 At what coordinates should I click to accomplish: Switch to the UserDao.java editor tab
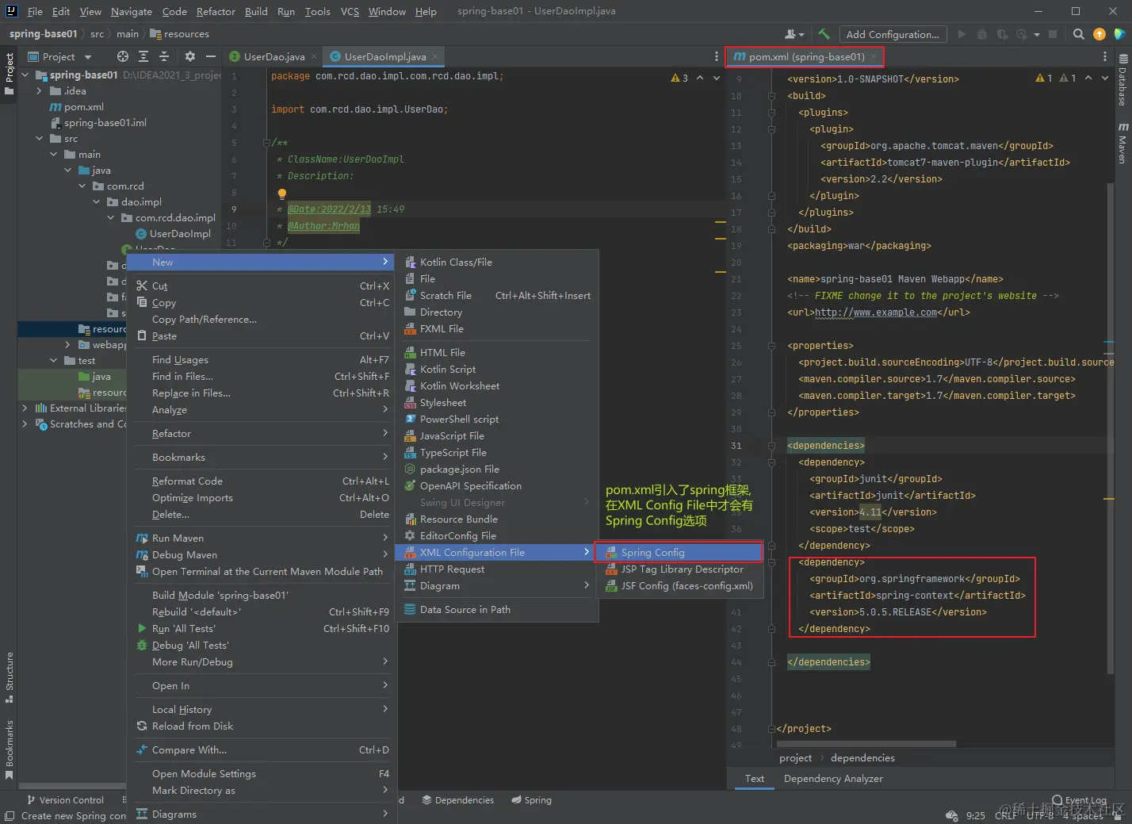point(273,57)
